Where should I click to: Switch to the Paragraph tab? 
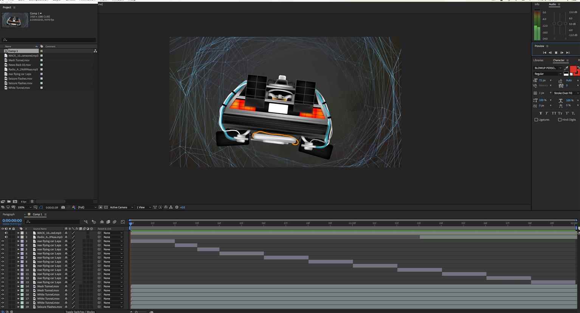point(9,214)
